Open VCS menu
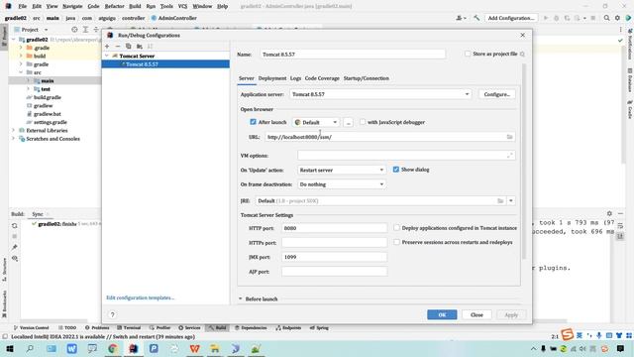634x357 pixels. 182,6
